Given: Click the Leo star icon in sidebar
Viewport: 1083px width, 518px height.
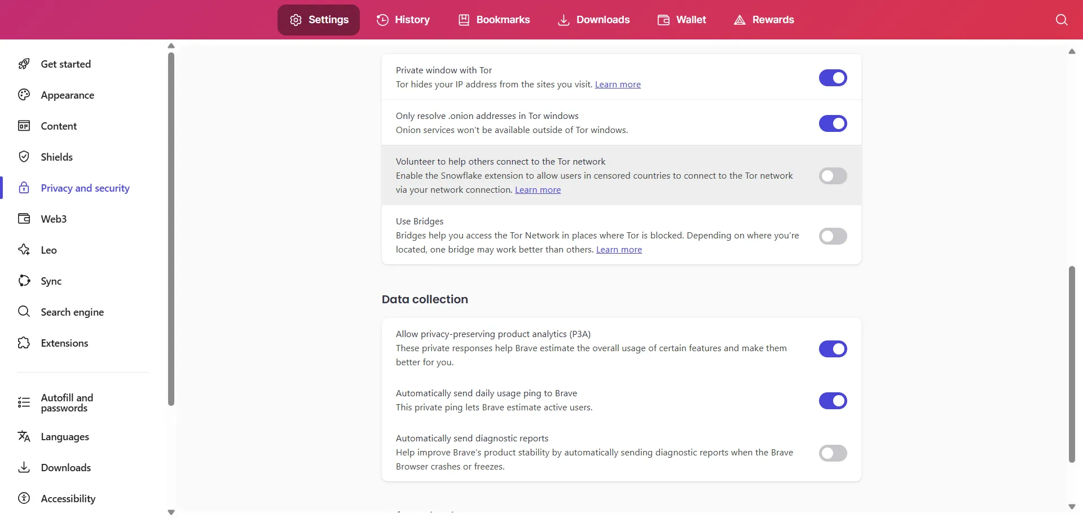Looking at the screenshot, I should click(24, 250).
